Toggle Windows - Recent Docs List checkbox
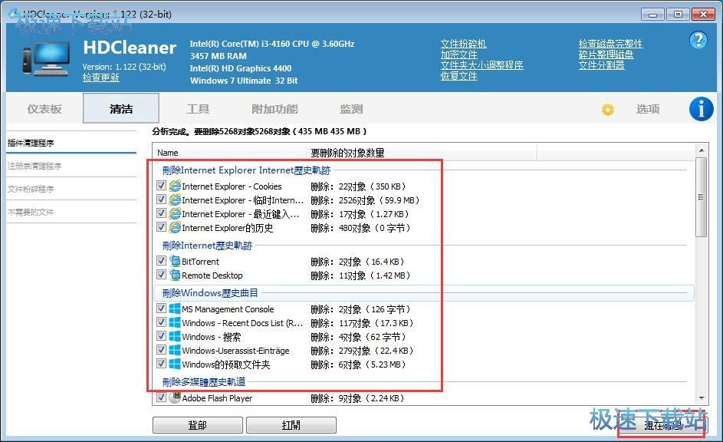Screen dimensions: 723x442 (161, 322)
